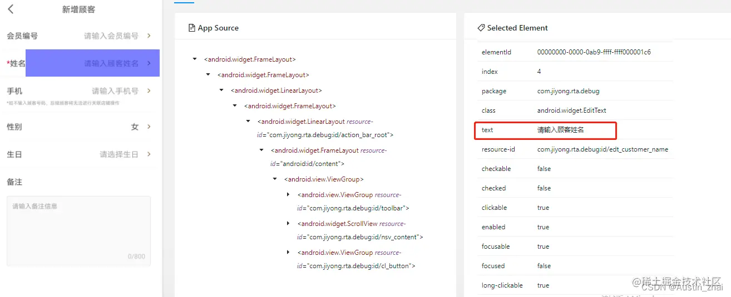Click the index value 4
Screen dimensions: 731x297
(539, 72)
